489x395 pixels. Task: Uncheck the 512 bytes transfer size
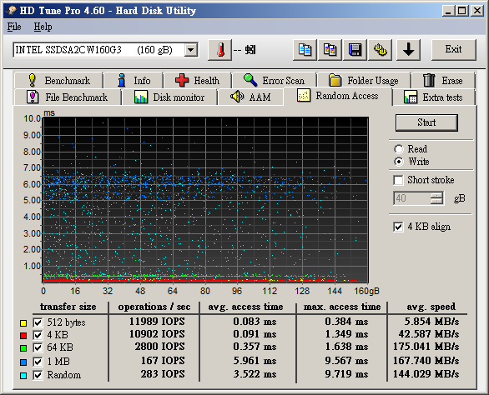pos(38,322)
